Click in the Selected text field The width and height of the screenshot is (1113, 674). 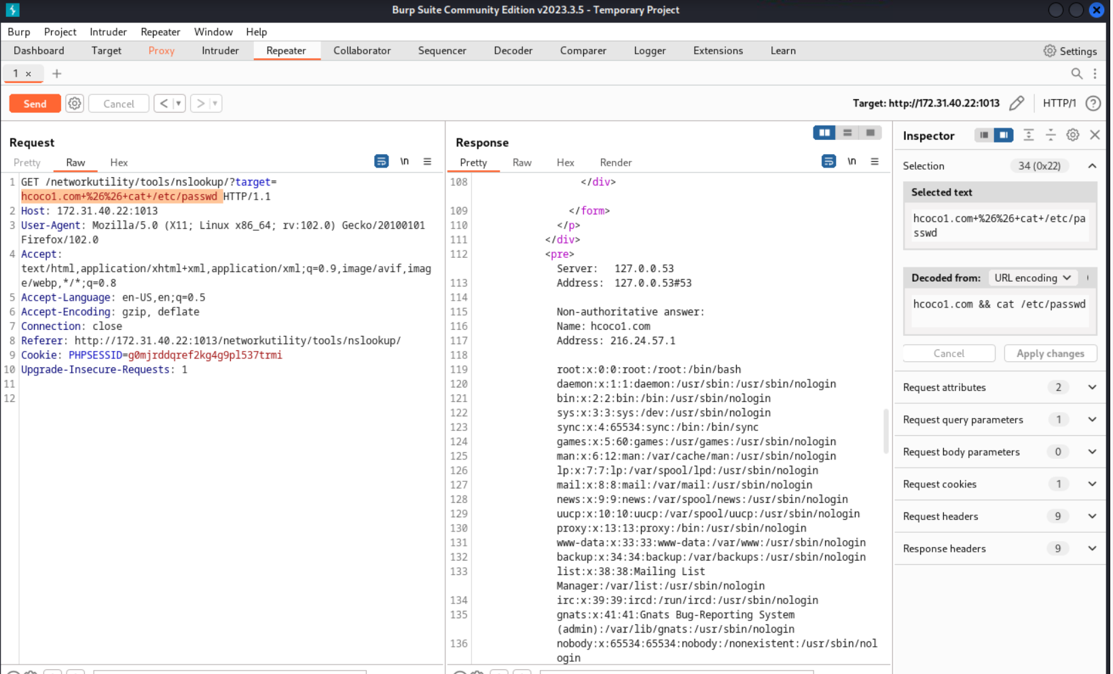(x=1000, y=225)
